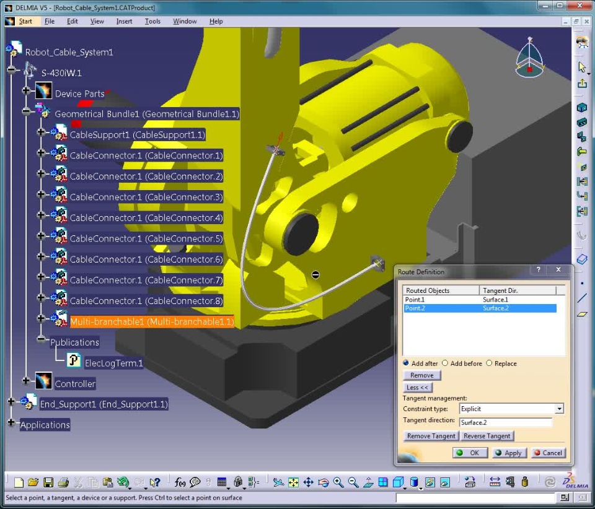This screenshot has height=509, width=595.
Task: Expand the CableConnector.4 tree node
Action: click(x=41, y=215)
